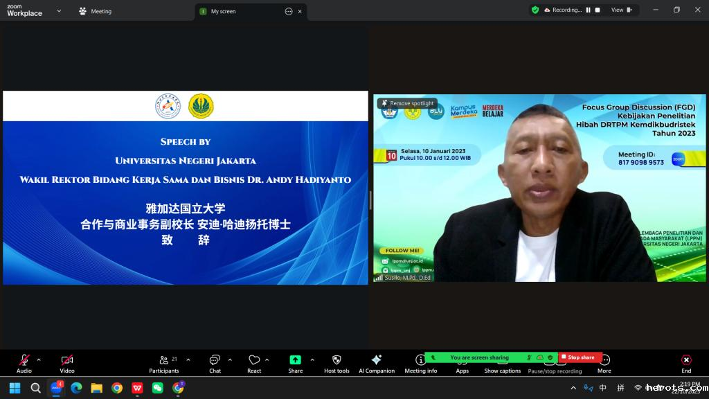709x399 pixels.
Task: Click Remove spotlight on the speaker video
Action: click(x=407, y=103)
